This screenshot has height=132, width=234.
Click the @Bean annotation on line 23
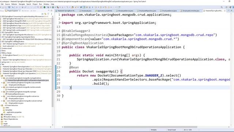(74, 67)
